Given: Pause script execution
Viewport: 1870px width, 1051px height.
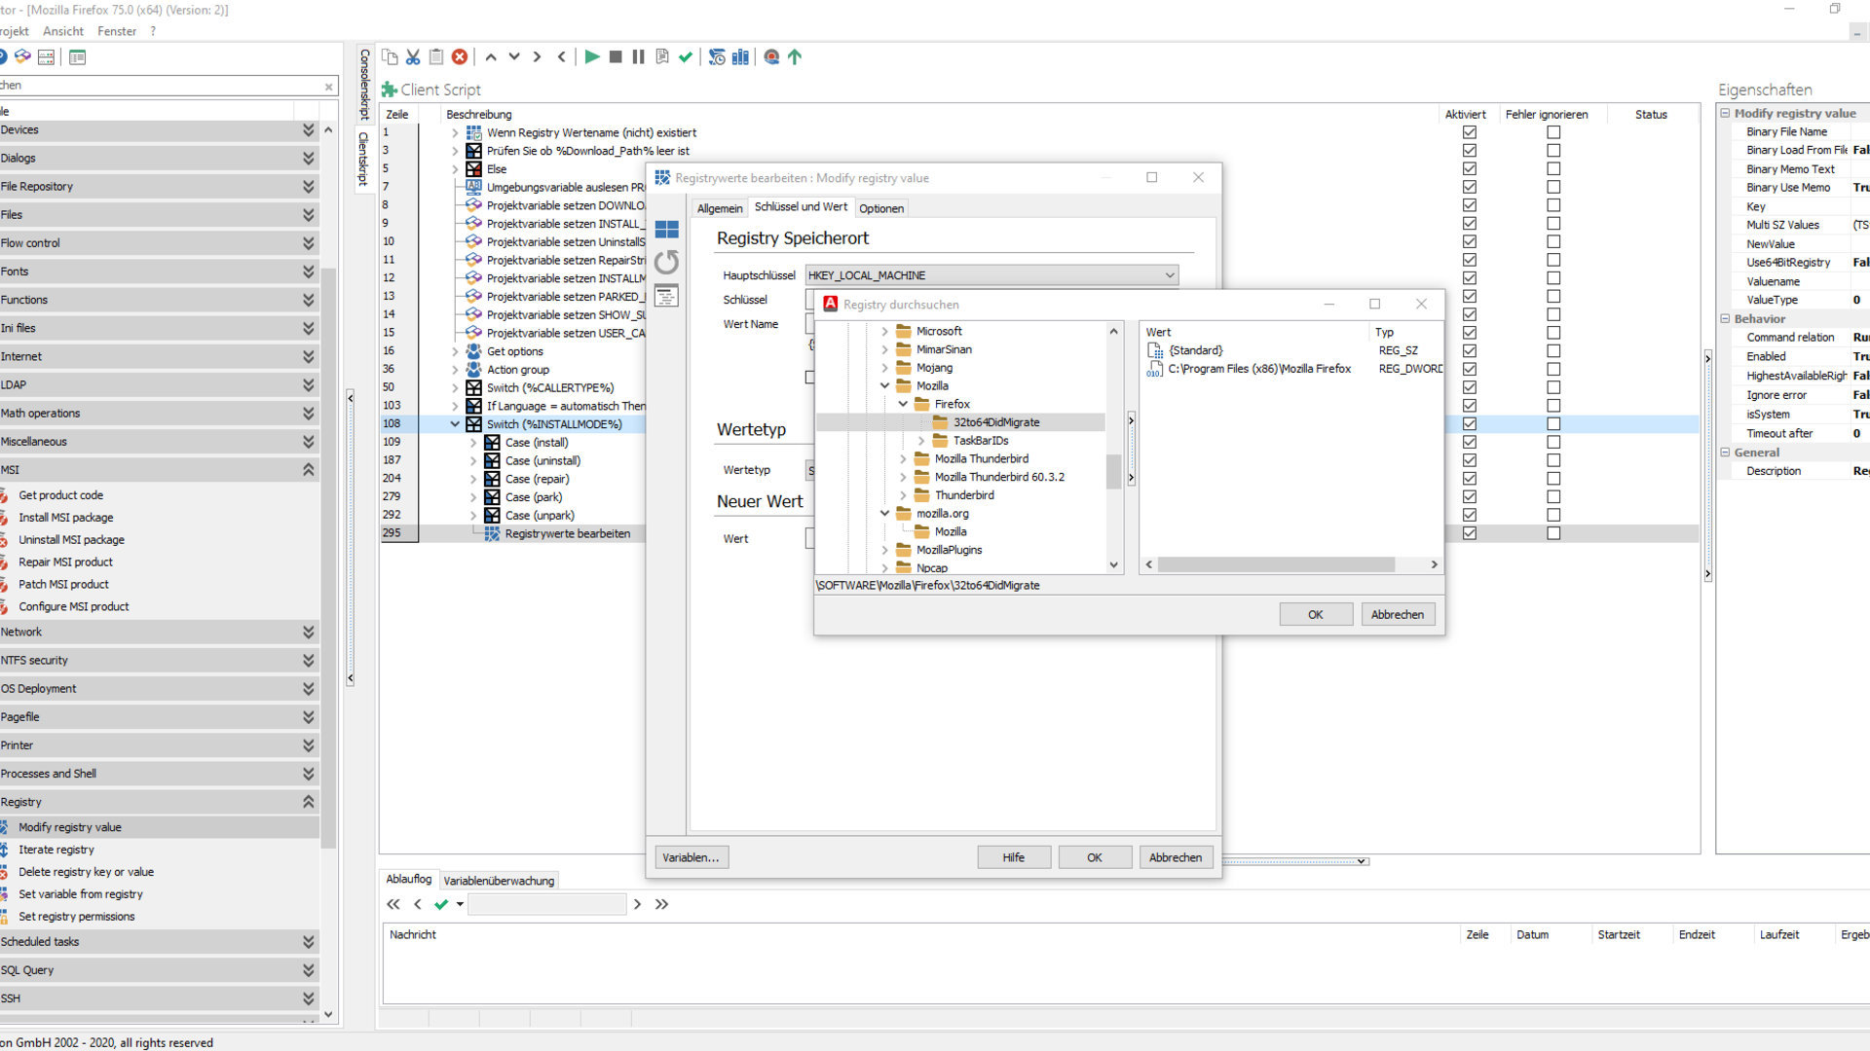Looking at the screenshot, I should pos(638,57).
